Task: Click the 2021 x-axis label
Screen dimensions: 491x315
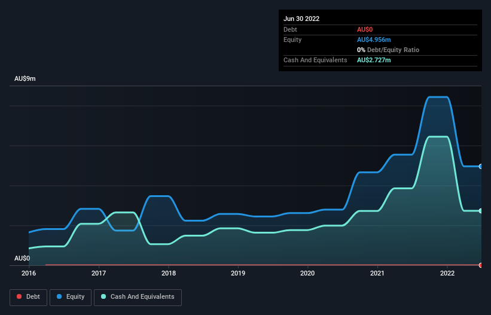Action: point(377,273)
